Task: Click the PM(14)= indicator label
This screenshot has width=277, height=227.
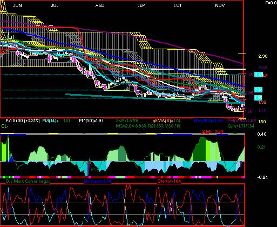Action: [50, 121]
